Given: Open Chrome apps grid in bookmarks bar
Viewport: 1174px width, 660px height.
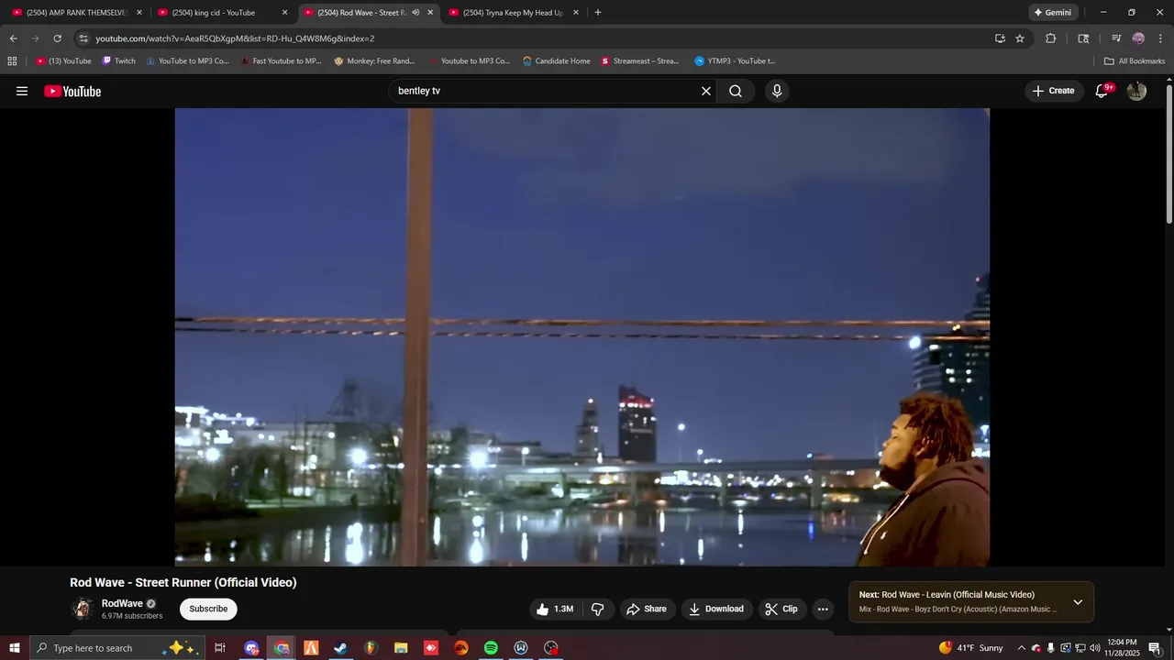Looking at the screenshot, I should pos(12,61).
